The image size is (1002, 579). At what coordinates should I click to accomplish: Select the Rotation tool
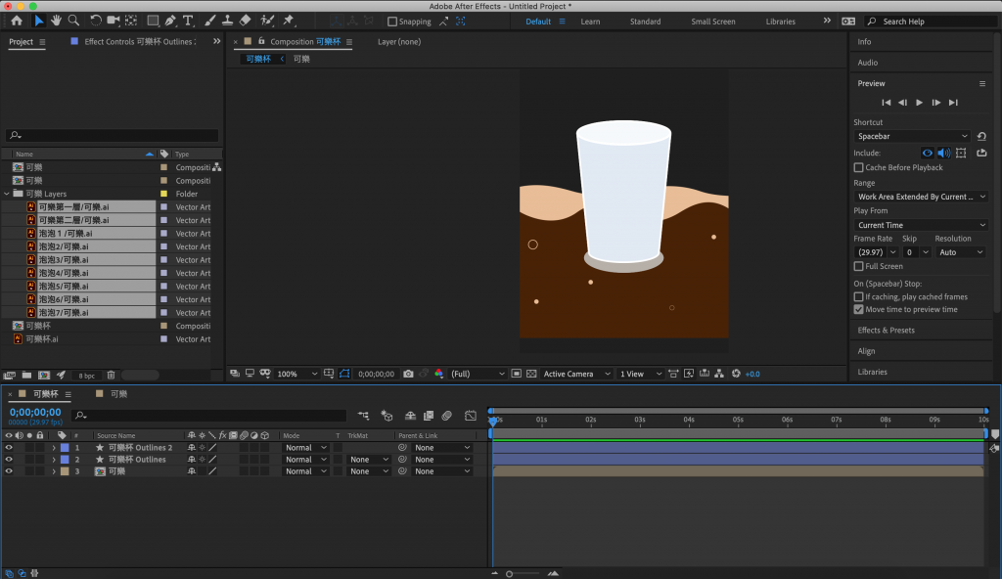pyautogui.click(x=95, y=21)
